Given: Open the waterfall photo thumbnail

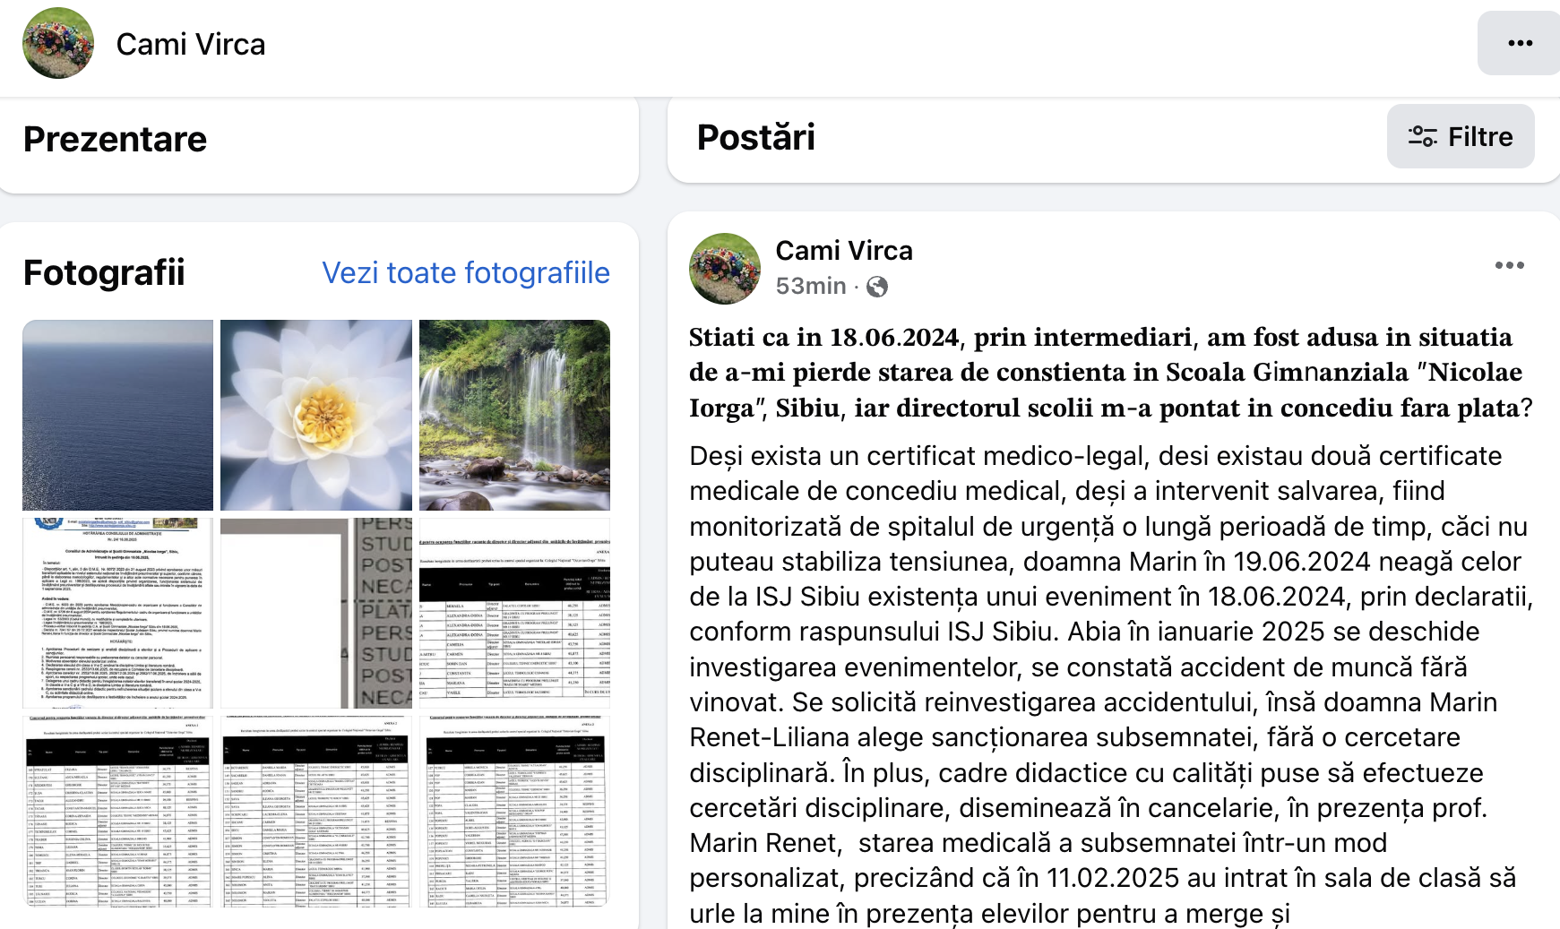Looking at the screenshot, I should coord(514,415).
